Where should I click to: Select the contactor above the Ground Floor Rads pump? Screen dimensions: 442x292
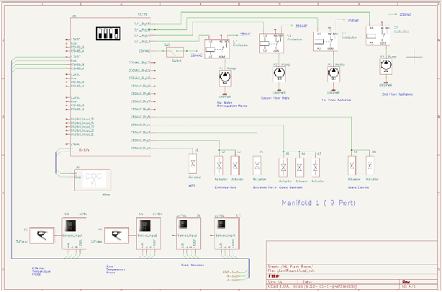click(271, 43)
